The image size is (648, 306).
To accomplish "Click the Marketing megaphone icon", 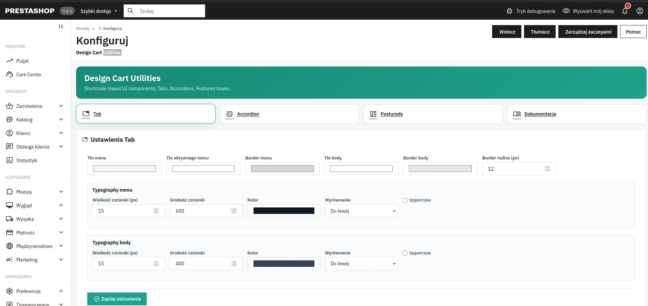I will (x=10, y=260).
